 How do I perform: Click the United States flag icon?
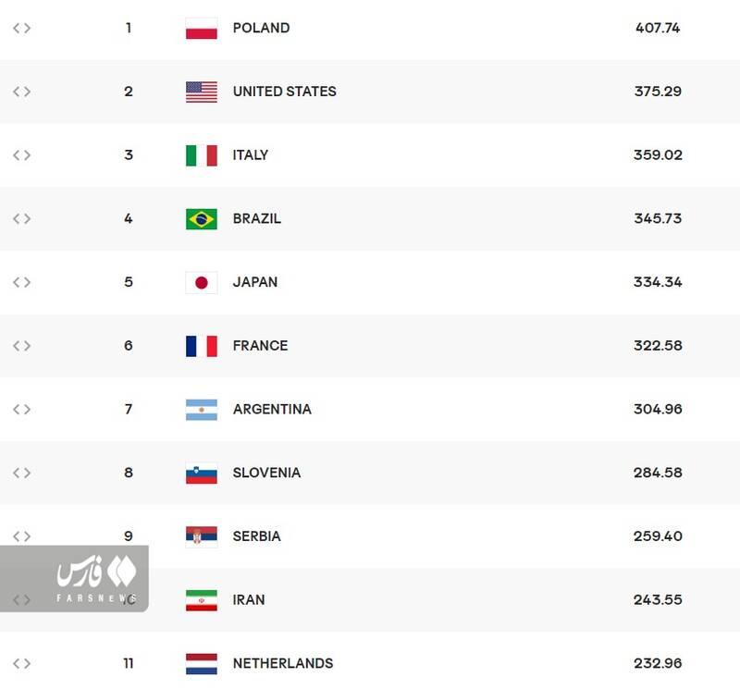click(202, 92)
